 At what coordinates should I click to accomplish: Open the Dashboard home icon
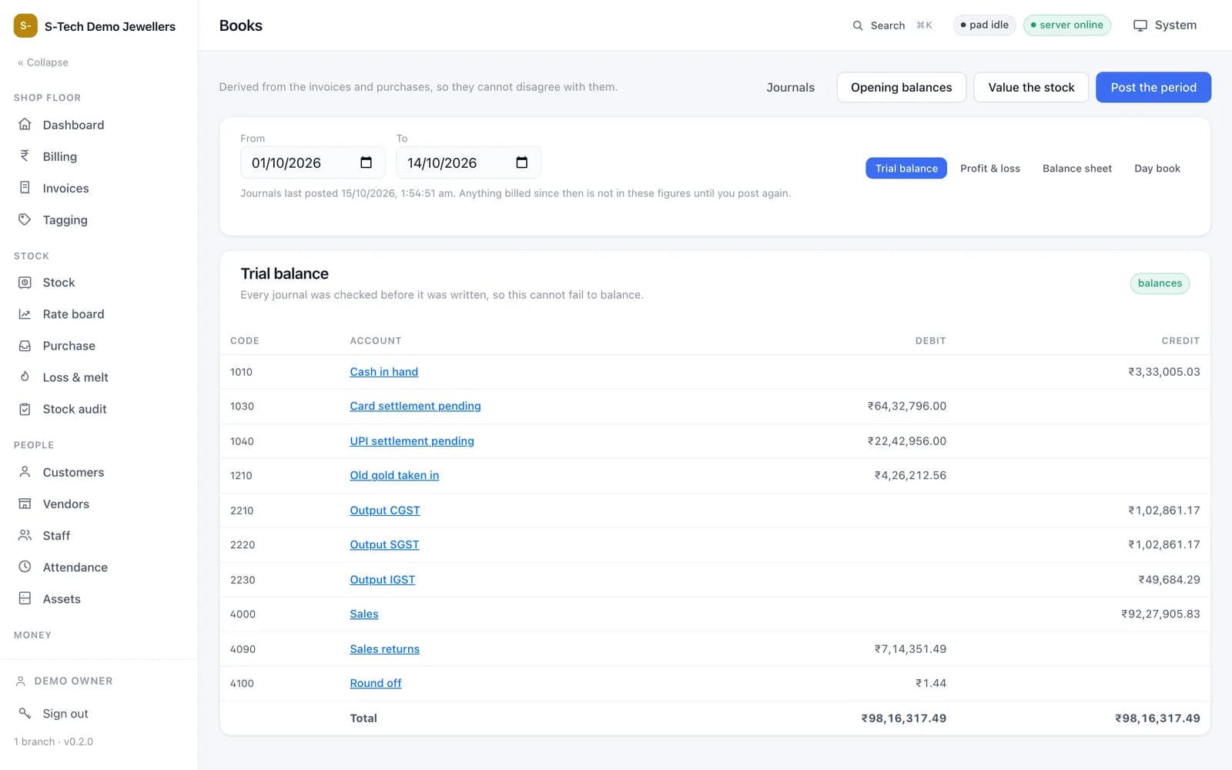click(25, 124)
